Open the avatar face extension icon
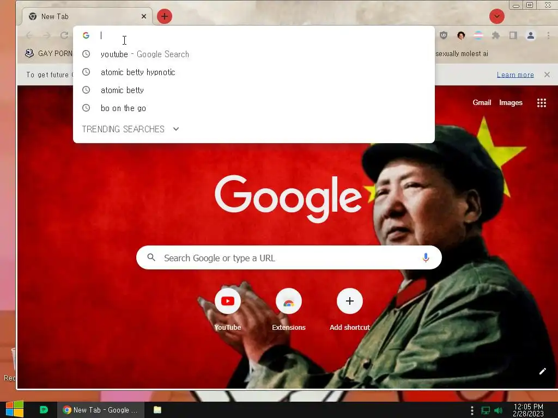This screenshot has height=418, width=558. (x=461, y=35)
